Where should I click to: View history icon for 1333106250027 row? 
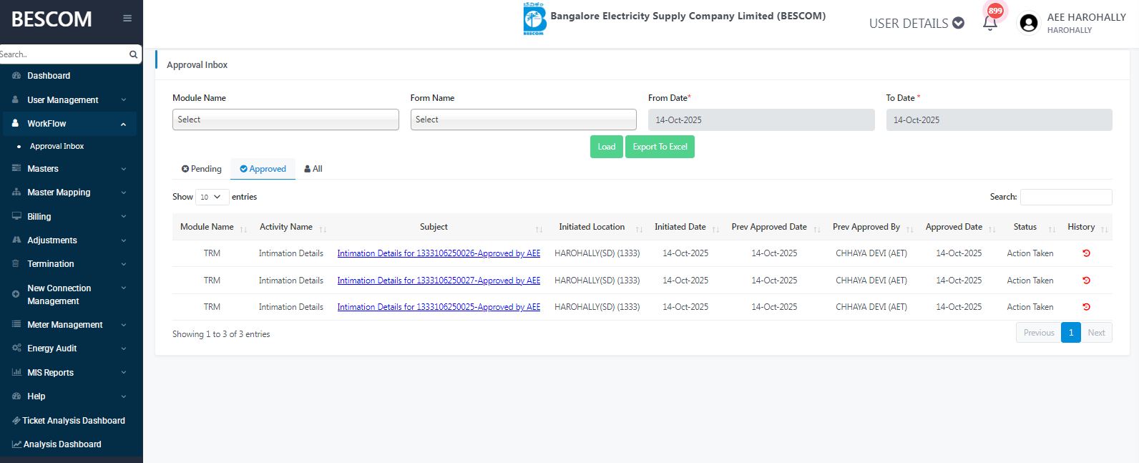tap(1086, 281)
